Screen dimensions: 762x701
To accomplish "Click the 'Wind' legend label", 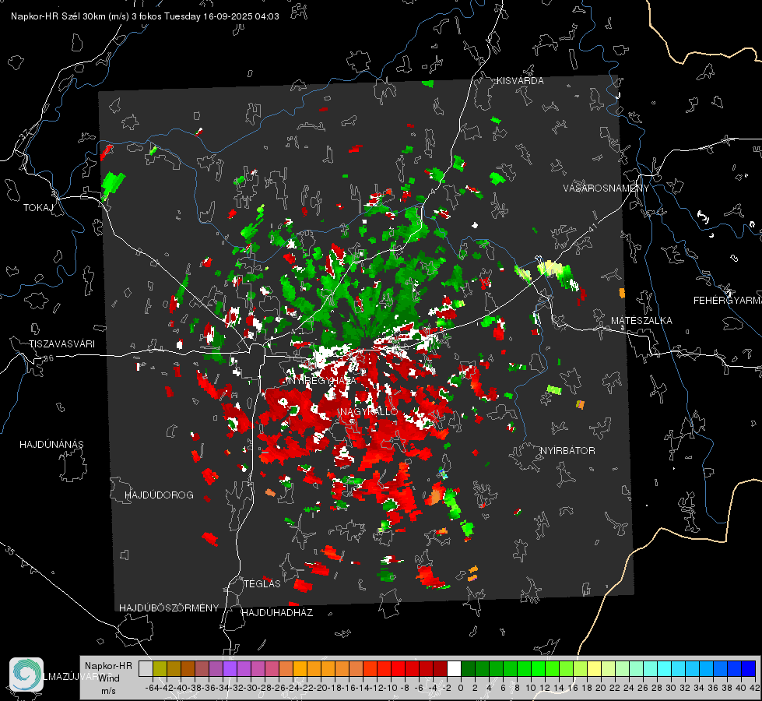I will pyautogui.click(x=109, y=678).
